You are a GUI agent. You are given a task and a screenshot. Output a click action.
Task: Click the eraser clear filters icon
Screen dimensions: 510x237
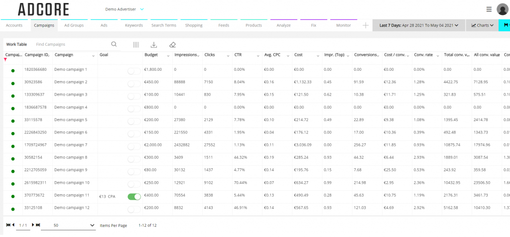172,44
